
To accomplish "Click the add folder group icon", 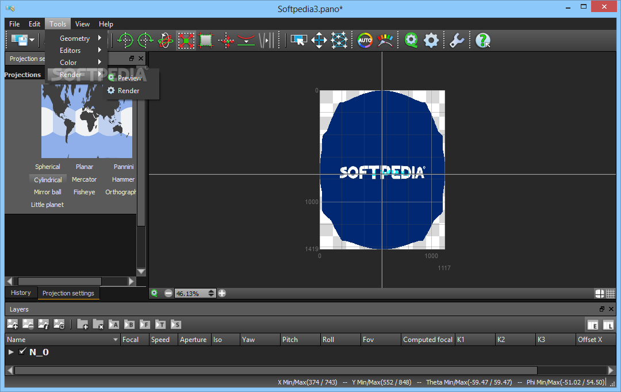I will tap(82, 324).
